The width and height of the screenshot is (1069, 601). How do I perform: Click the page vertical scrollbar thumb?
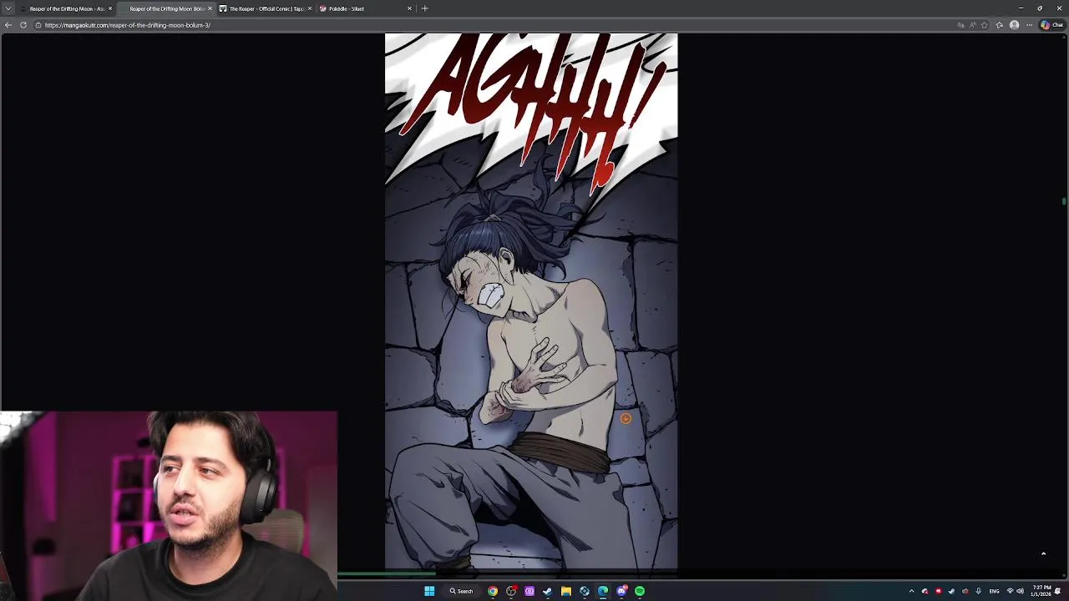(1064, 201)
